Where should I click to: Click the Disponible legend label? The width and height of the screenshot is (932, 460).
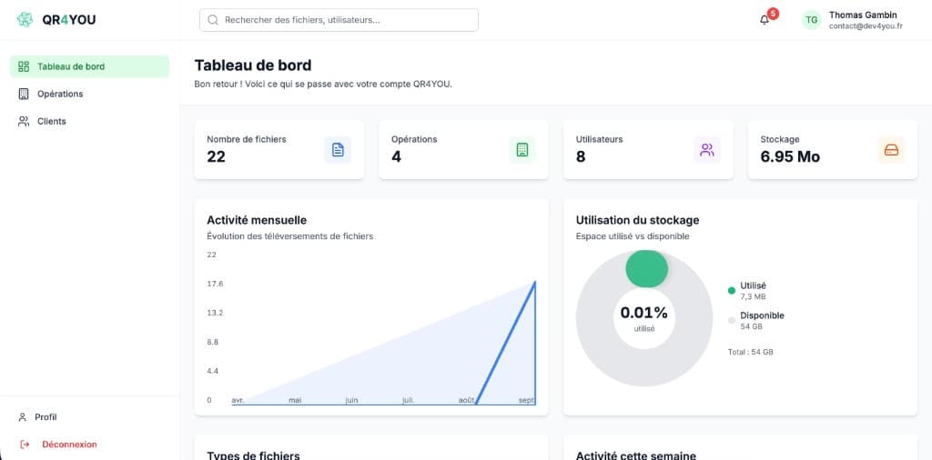(762, 315)
